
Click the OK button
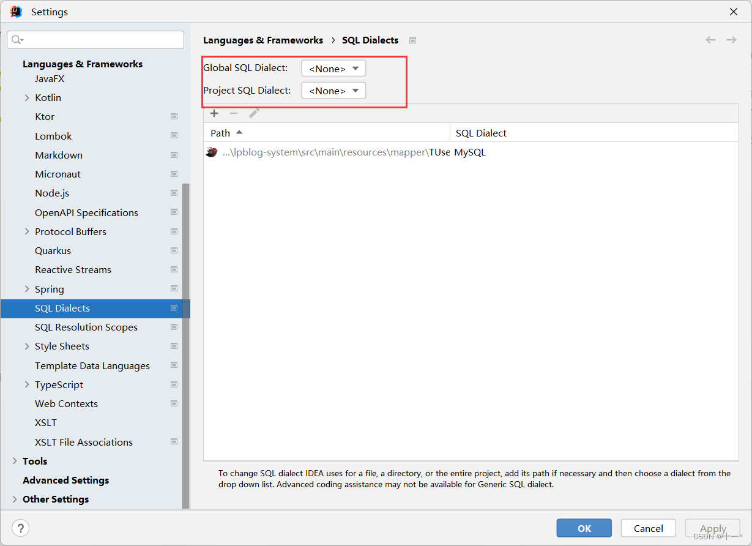point(584,528)
